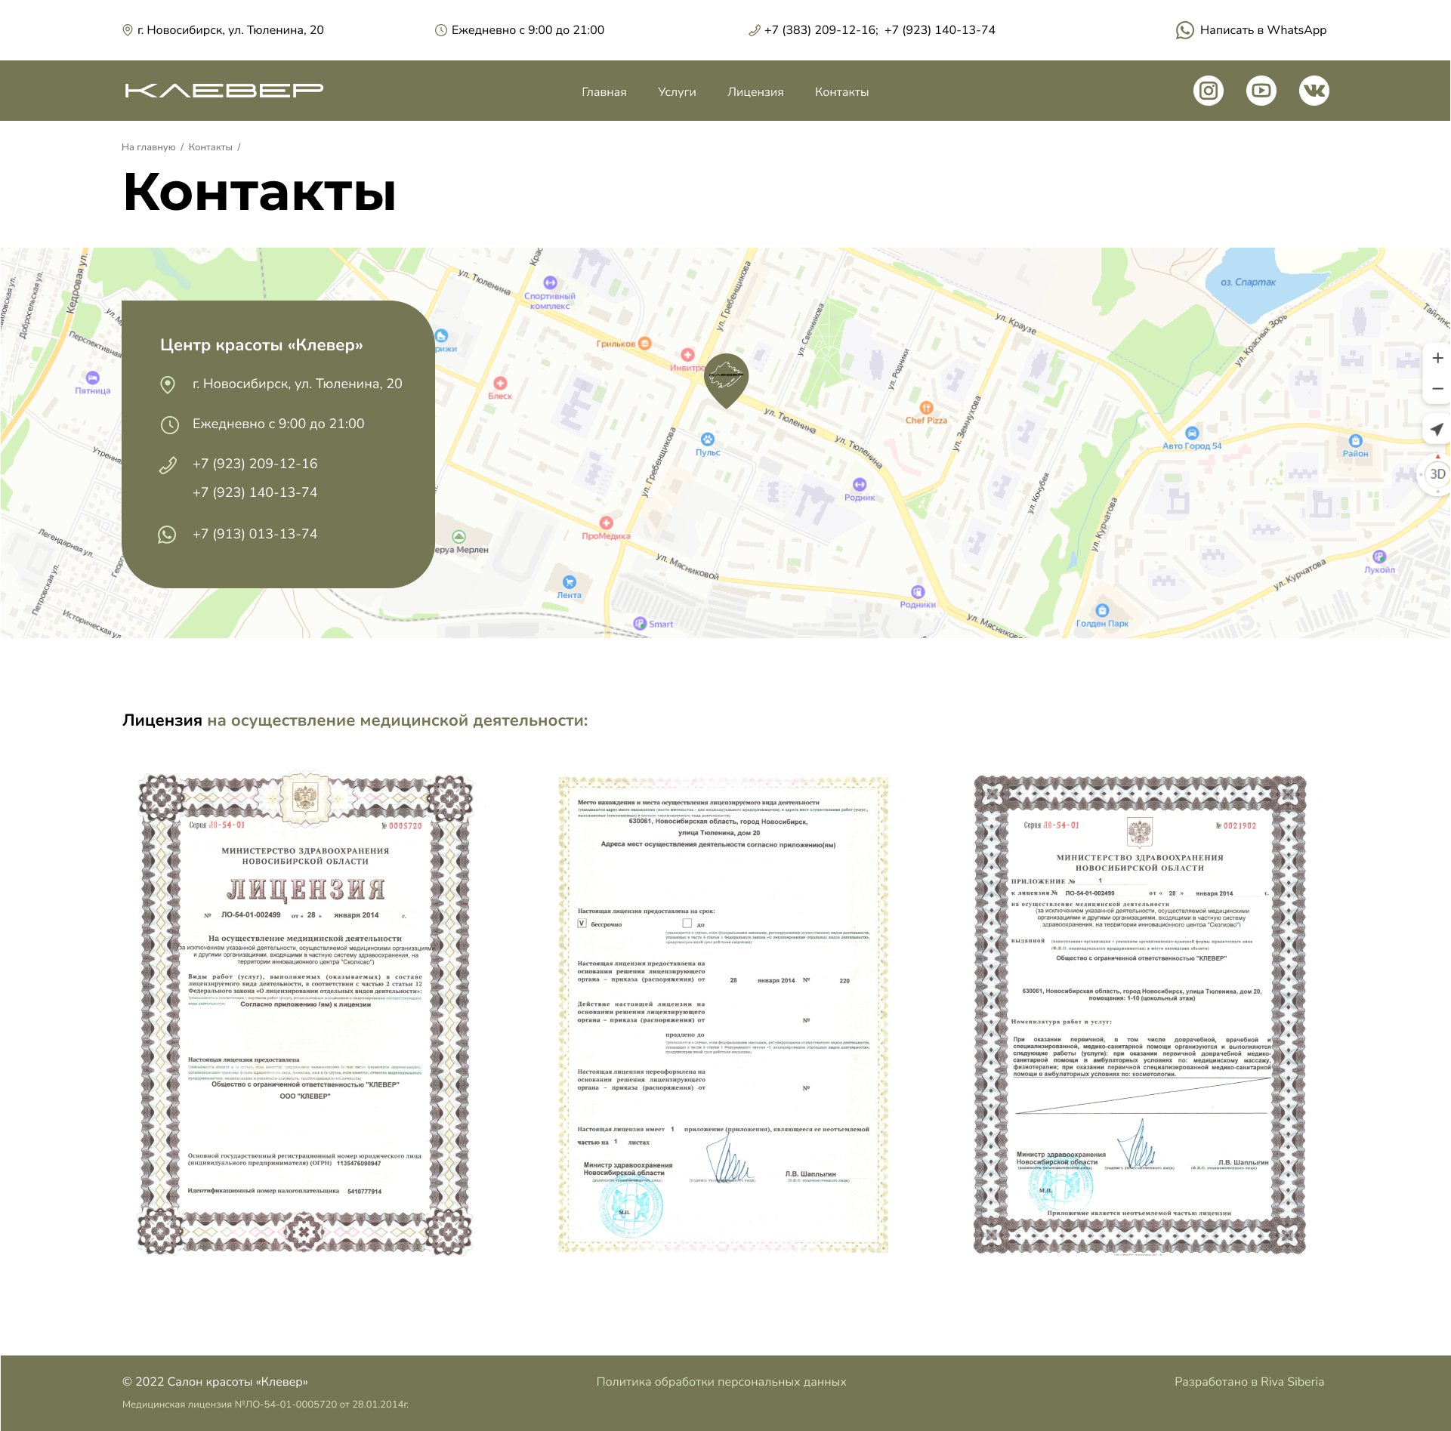Click the map geolocation arrow icon
This screenshot has width=1451, height=1431.
[x=1437, y=429]
